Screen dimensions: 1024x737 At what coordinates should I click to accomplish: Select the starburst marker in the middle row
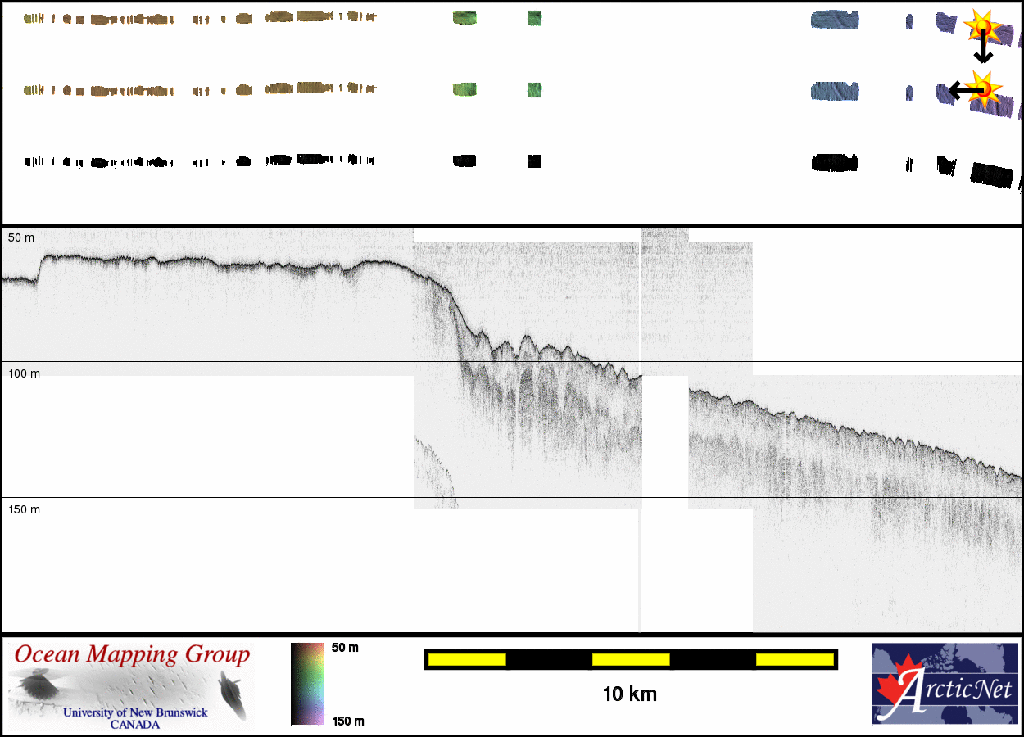click(x=985, y=88)
